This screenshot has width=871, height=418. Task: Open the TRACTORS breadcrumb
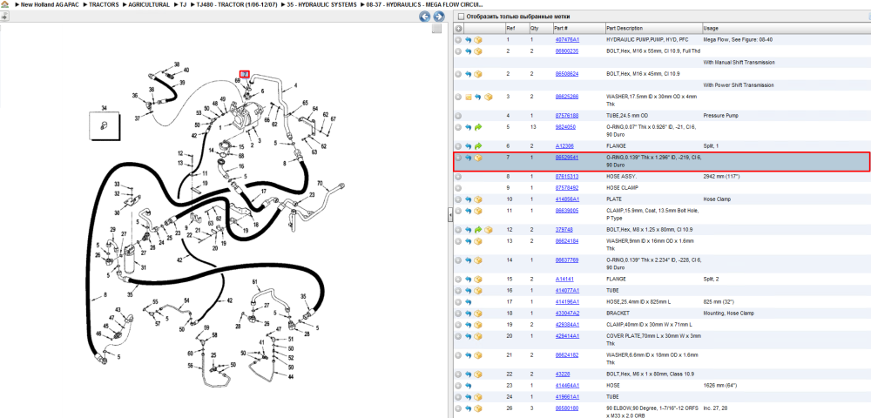104,4
